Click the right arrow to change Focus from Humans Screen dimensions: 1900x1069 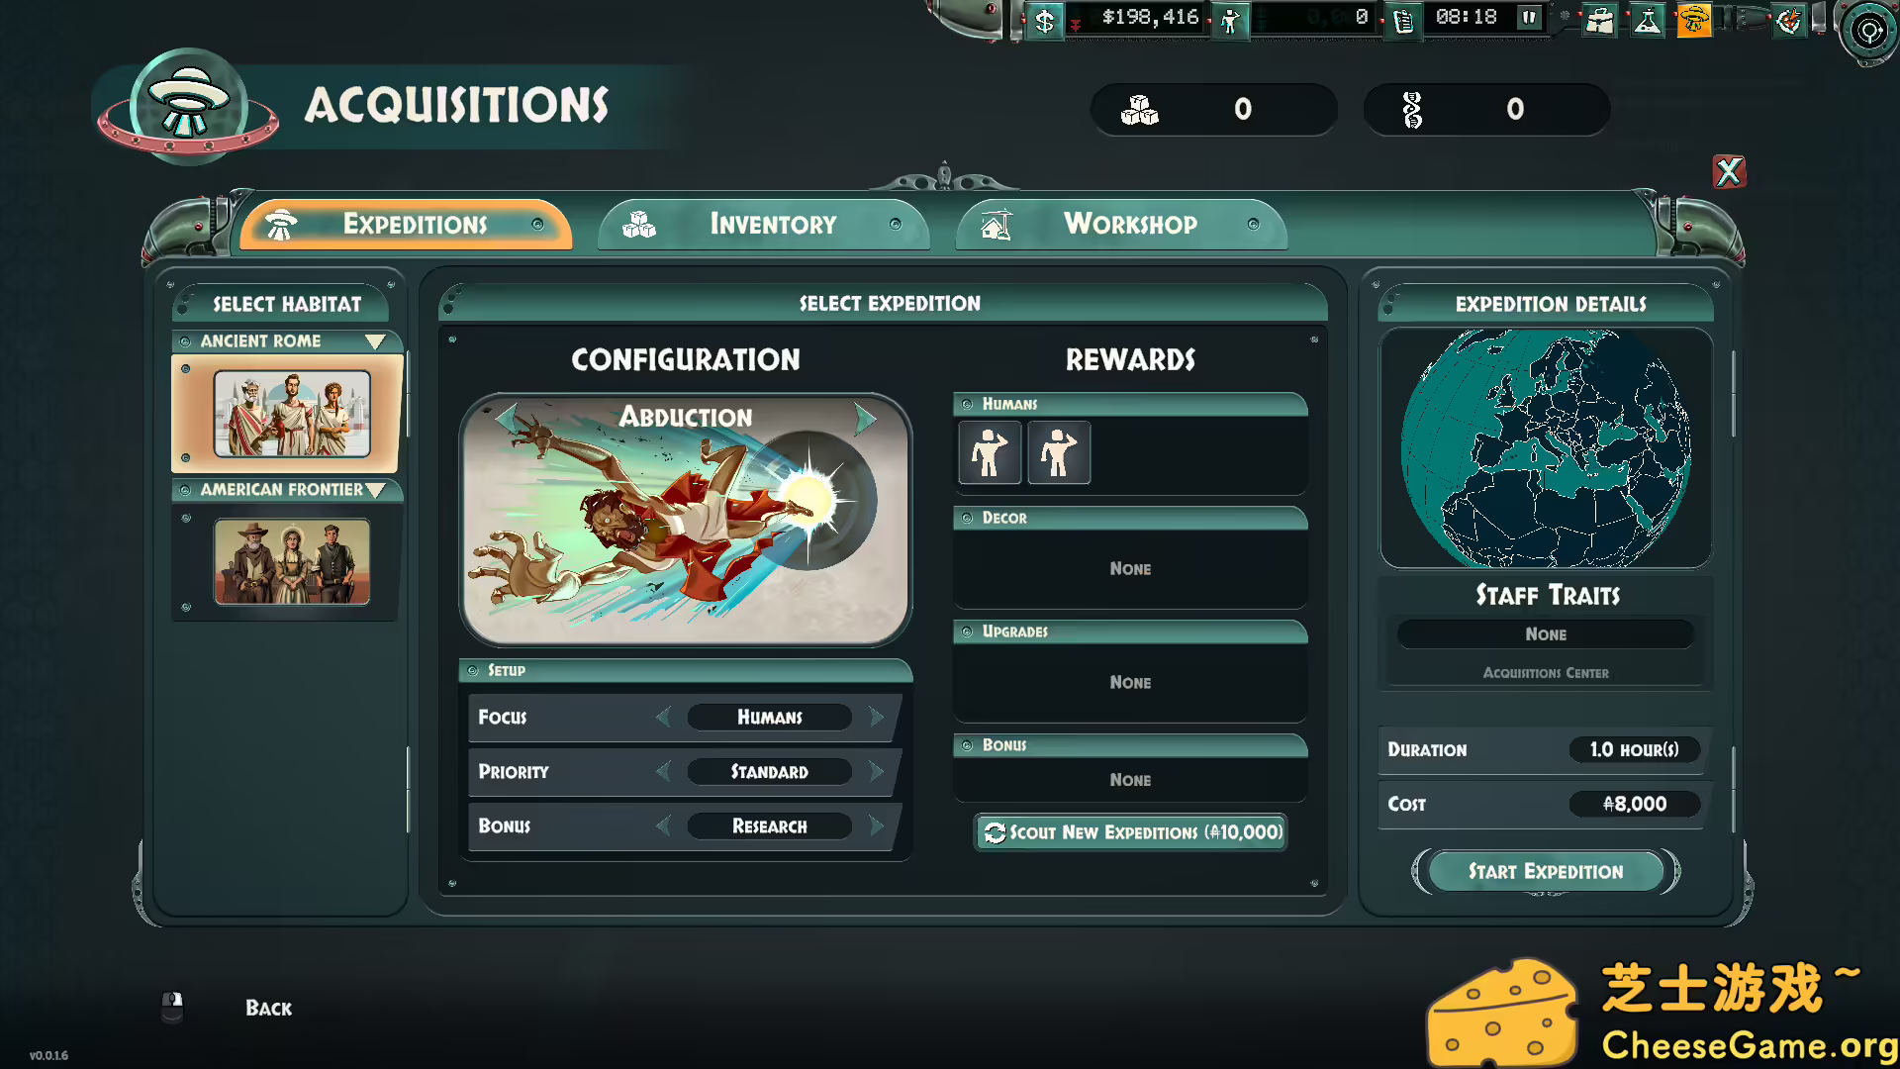[875, 717]
